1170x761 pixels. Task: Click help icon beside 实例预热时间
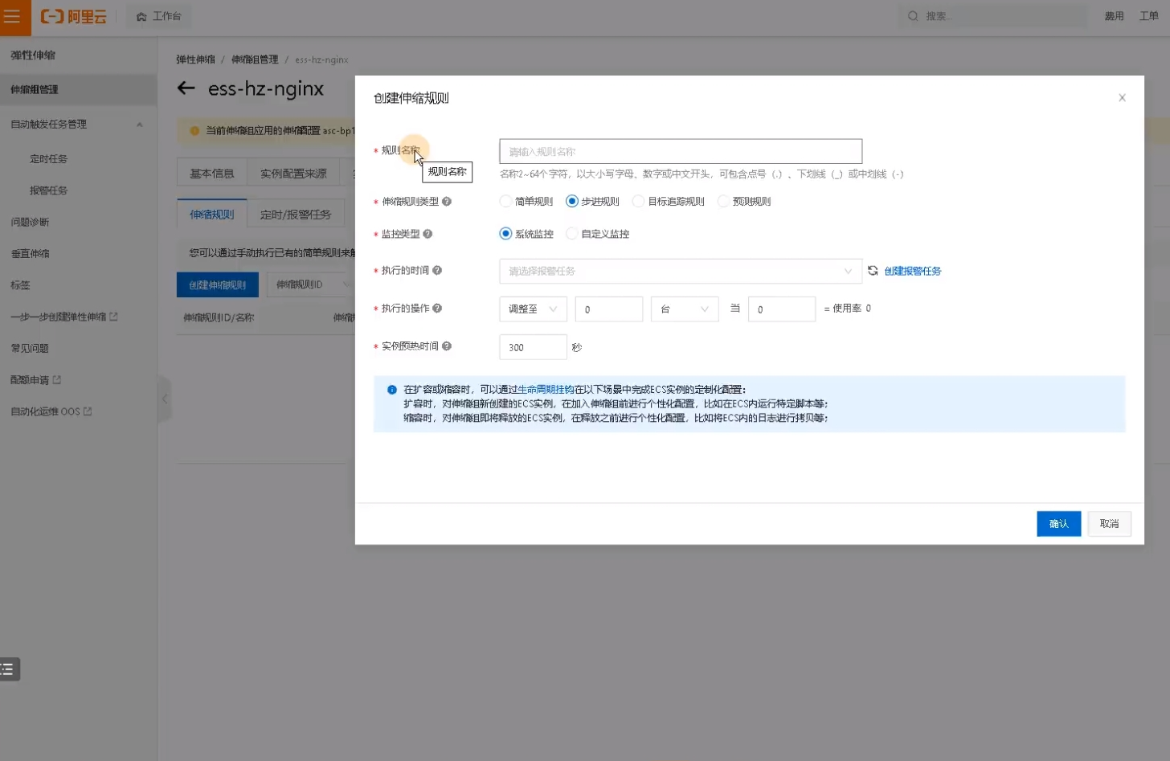447,346
